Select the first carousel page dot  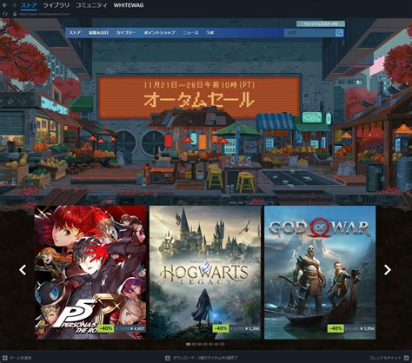(188, 344)
